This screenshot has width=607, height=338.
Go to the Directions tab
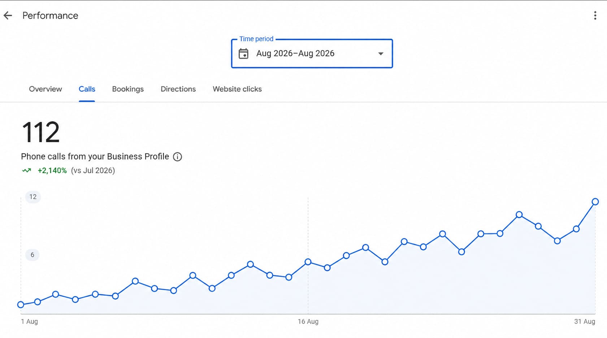tap(178, 89)
